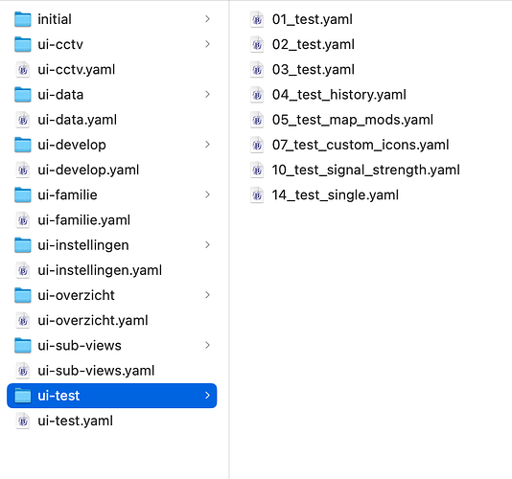Select the 10_test_signal_strength.yaml file name
The width and height of the screenshot is (512, 479).
click(365, 170)
